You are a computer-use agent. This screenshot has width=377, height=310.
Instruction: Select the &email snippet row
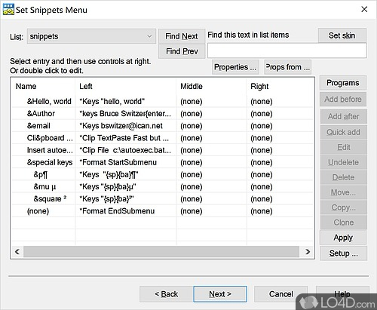tap(162, 126)
